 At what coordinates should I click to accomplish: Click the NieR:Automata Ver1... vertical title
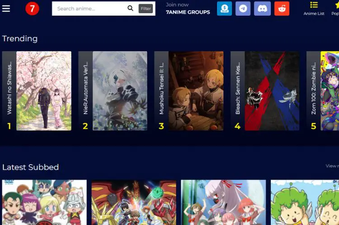(x=85, y=88)
